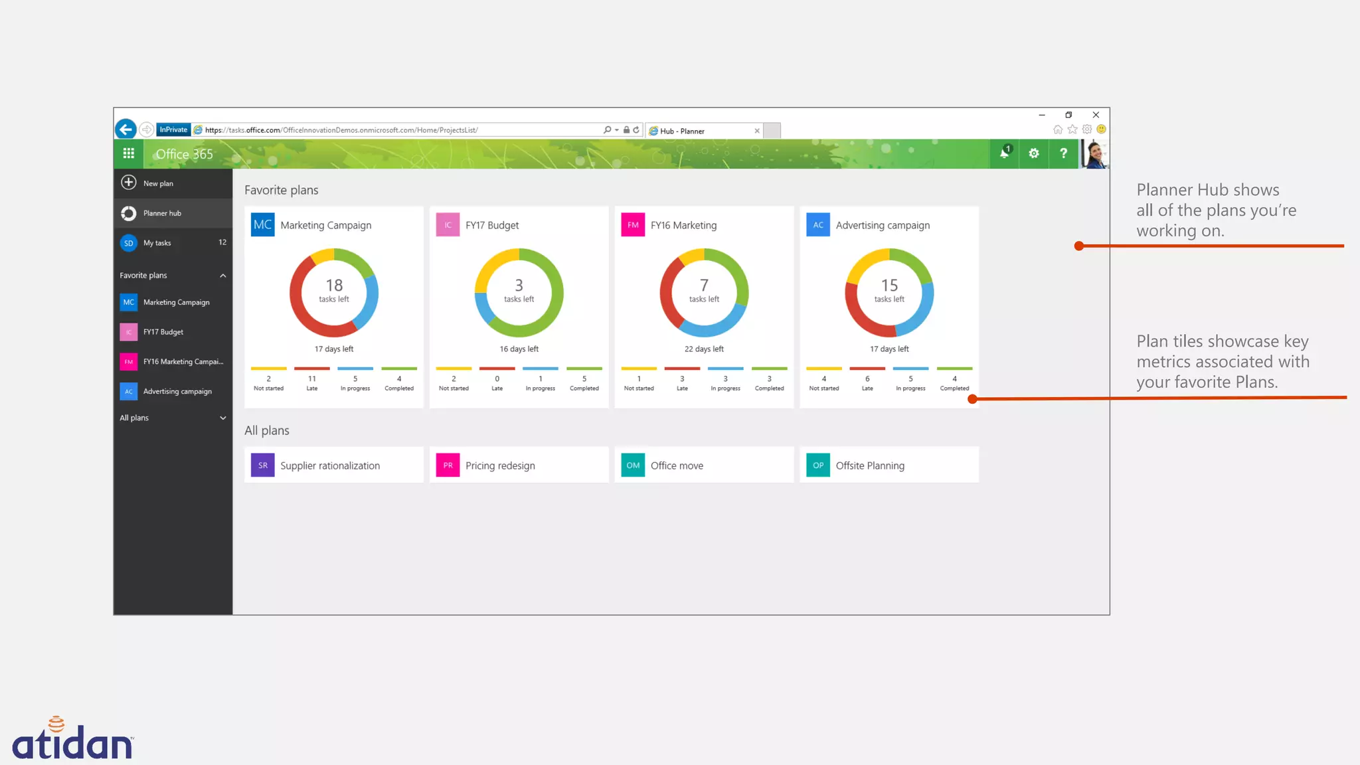Click the New plan plus icon
1360x765 pixels.
[129, 183]
